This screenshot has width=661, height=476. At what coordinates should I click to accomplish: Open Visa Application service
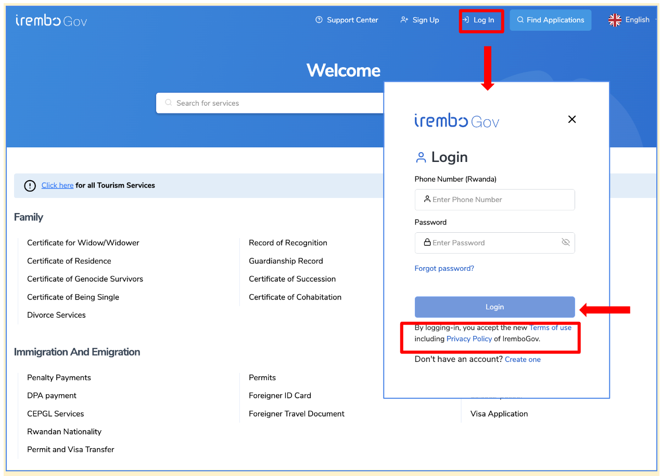click(x=499, y=414)
